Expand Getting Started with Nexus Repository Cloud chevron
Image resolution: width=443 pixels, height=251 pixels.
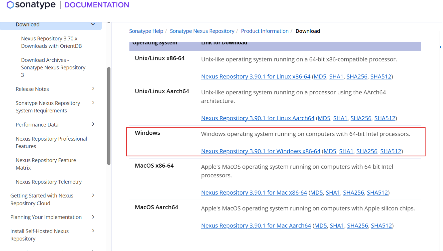(93, 196)
